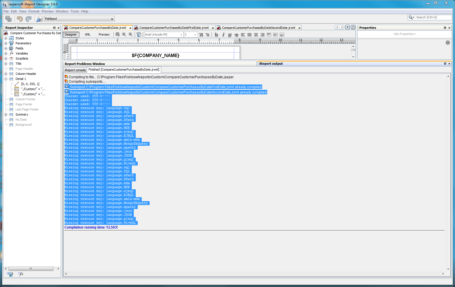
Task: Select the Finished CompareCustomerPurchasesByDate output tab
Action: 124,69
